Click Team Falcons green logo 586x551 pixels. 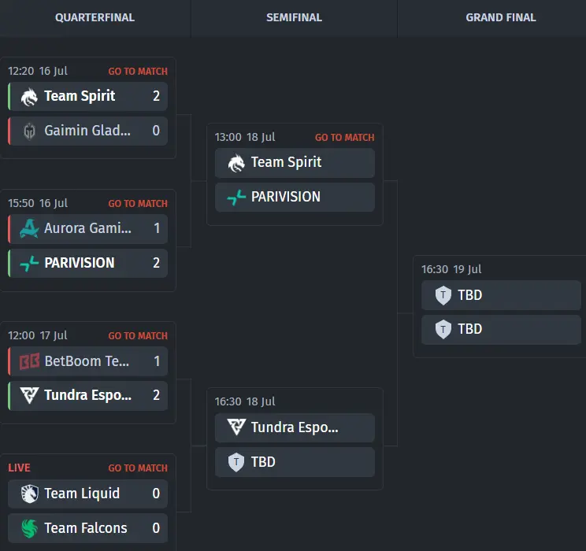(x=29, y=528)
